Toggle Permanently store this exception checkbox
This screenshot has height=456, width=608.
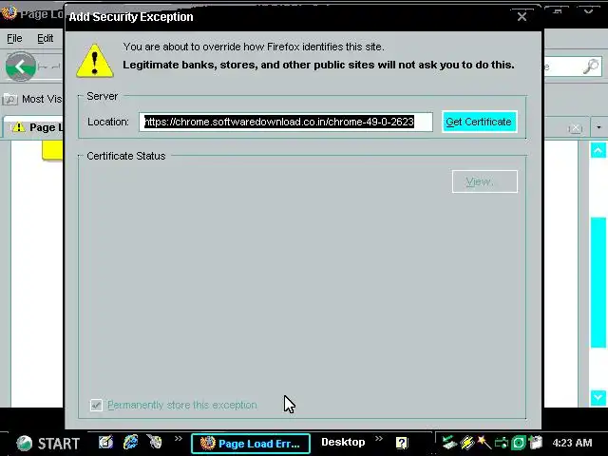[x=96, y=405]
